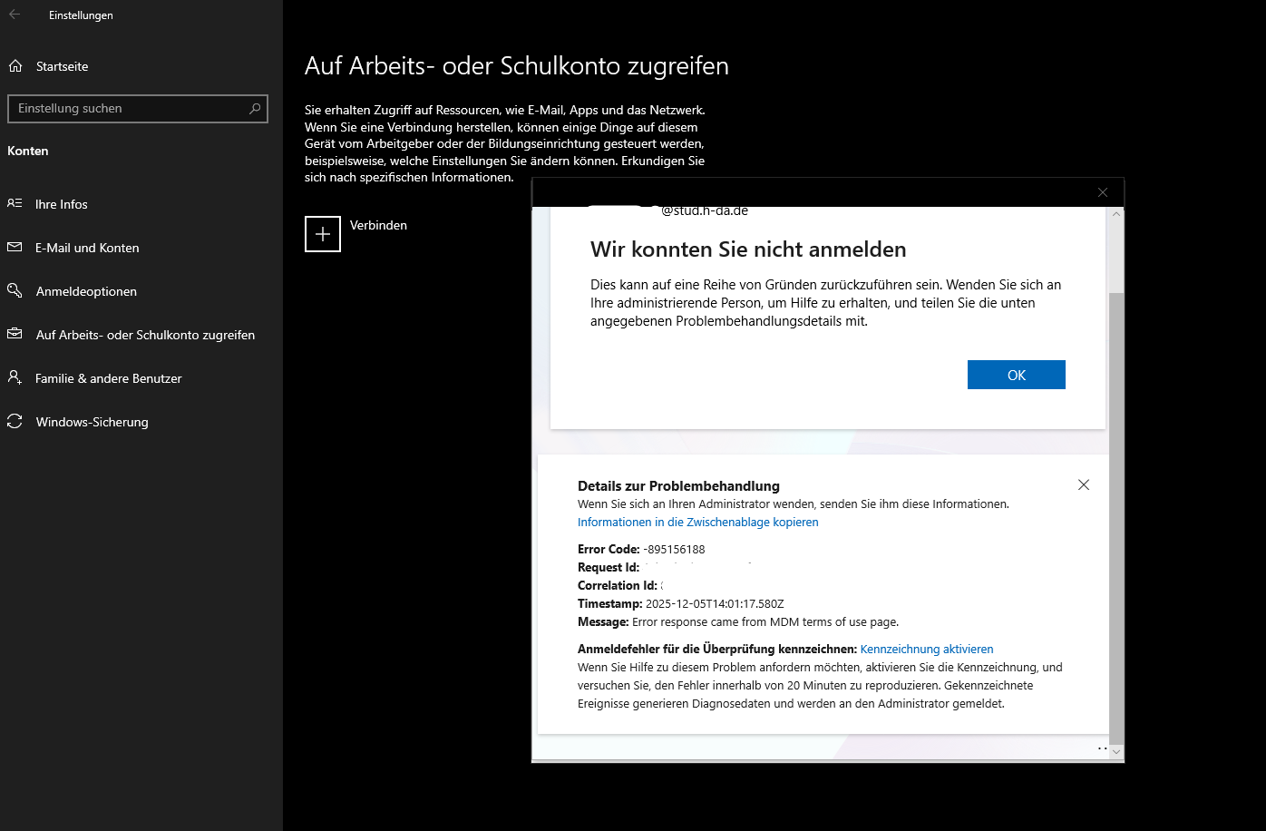Dismiss the Details zur Problembehandlung panel

coord(1084,484)
